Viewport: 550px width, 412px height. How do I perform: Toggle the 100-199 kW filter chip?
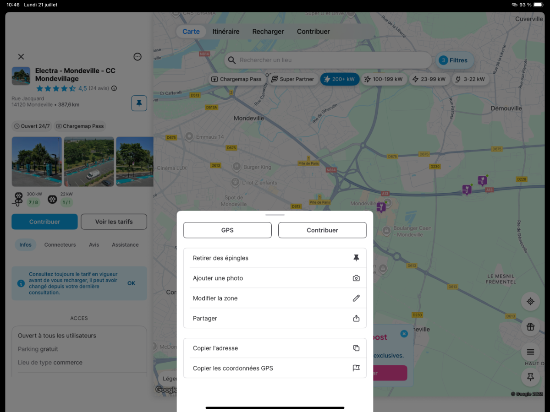click(384, 79)
